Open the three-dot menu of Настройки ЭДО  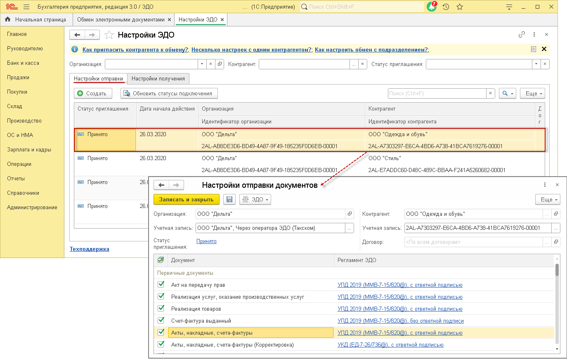coord(534,35)
